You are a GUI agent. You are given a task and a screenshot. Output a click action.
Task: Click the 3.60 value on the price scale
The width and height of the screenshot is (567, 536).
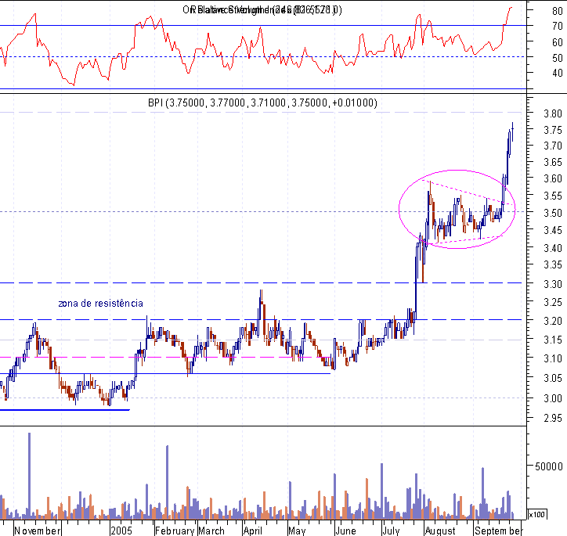point(553,178)
